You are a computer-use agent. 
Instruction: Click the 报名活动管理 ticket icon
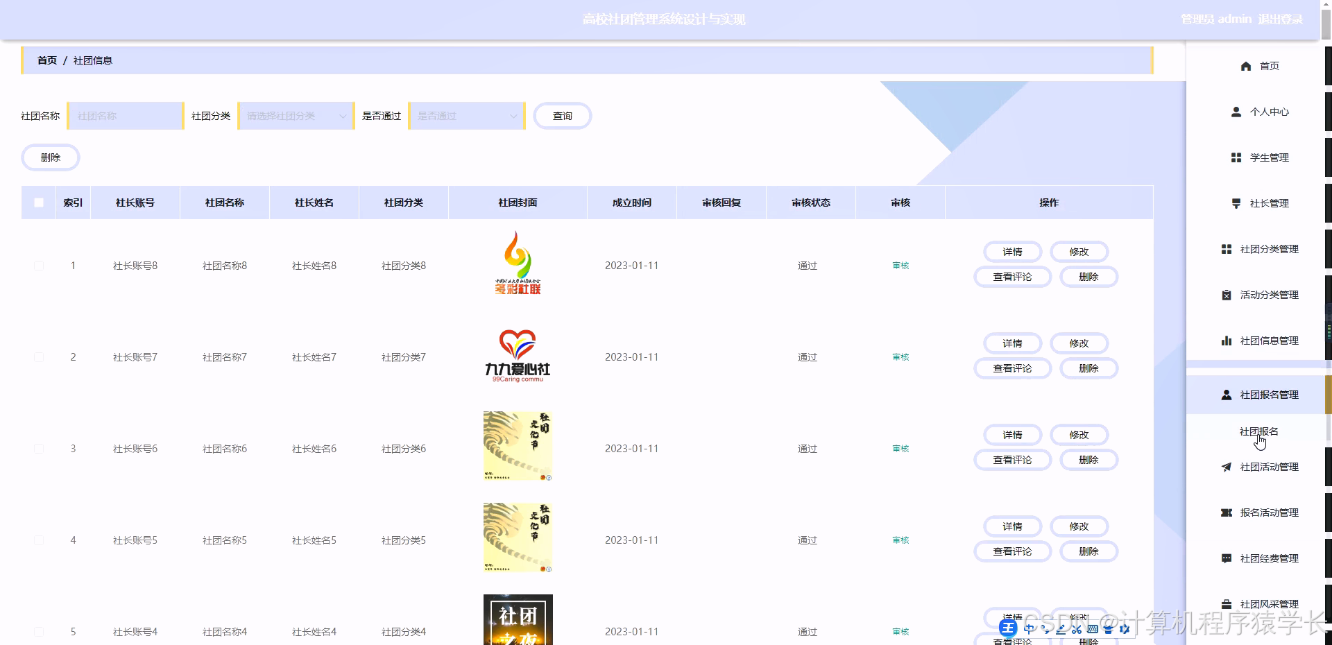[x=1227, y=513]
